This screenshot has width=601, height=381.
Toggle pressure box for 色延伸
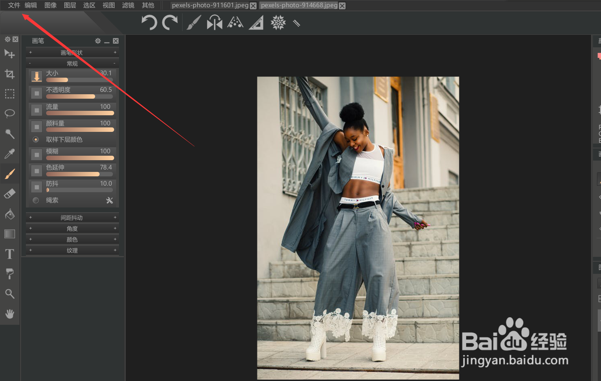pos(36,171)
